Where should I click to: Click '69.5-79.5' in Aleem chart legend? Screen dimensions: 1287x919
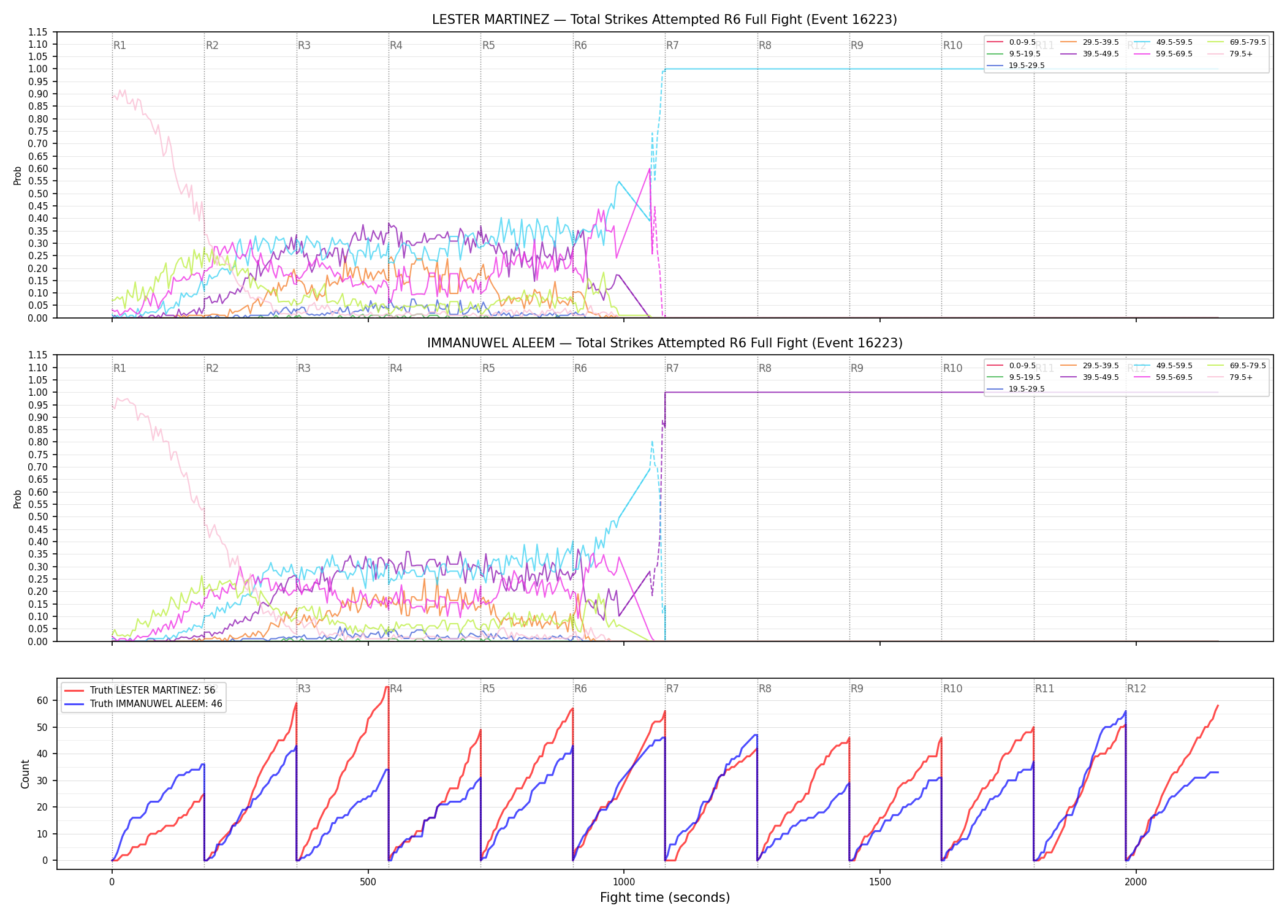1248,366
